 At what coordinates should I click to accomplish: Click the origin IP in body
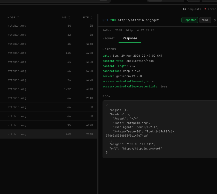140,144
